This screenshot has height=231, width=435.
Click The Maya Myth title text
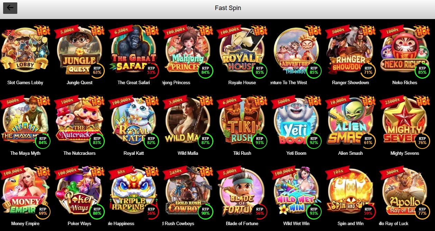point(25,153)
